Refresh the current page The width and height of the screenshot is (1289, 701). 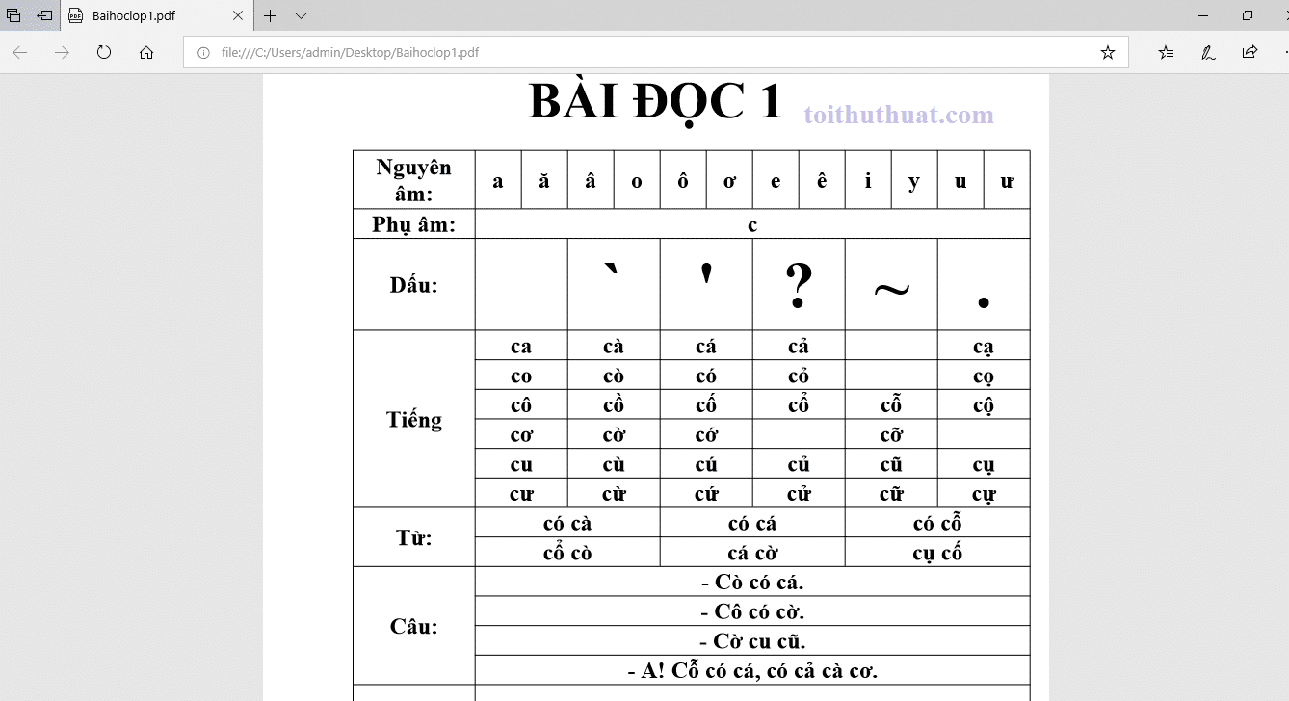click(x=104, y=52)
